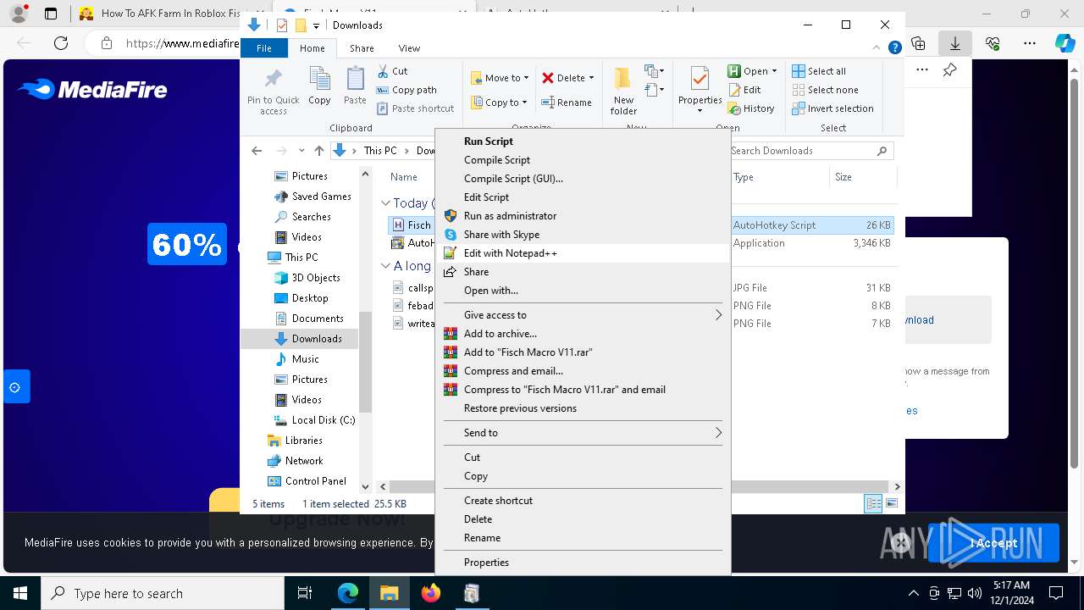Click the Cut scissors icon in ribbon

click(x=383, y=71)
